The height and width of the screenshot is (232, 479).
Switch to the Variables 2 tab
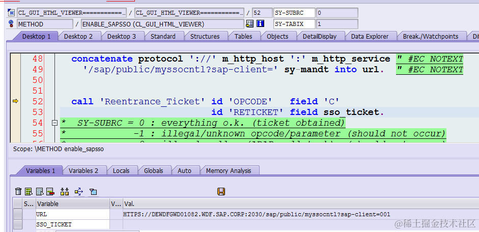pyautogui.click(x=83, y=170)
